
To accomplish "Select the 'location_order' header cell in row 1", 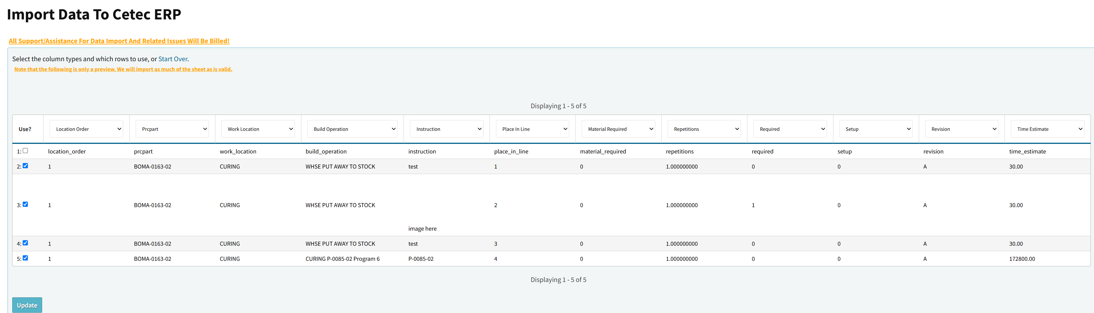I will pyautogui.click(x=67, y=151).
